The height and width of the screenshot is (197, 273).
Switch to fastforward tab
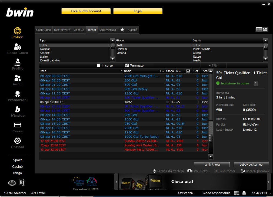[x=62, y=30]
